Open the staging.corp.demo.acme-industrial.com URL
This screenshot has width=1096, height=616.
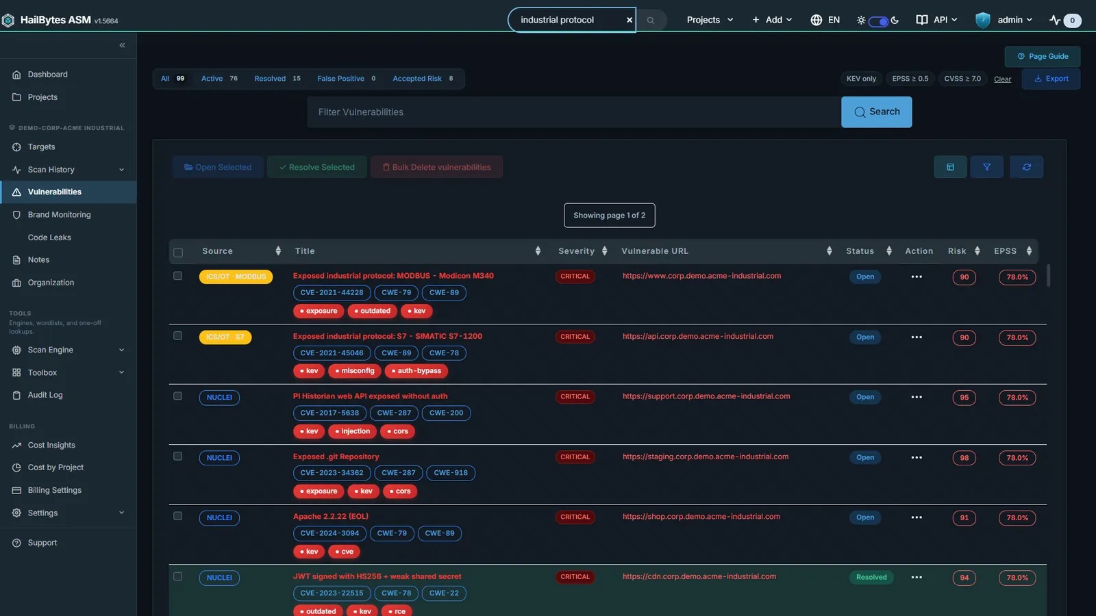point(706,457)
